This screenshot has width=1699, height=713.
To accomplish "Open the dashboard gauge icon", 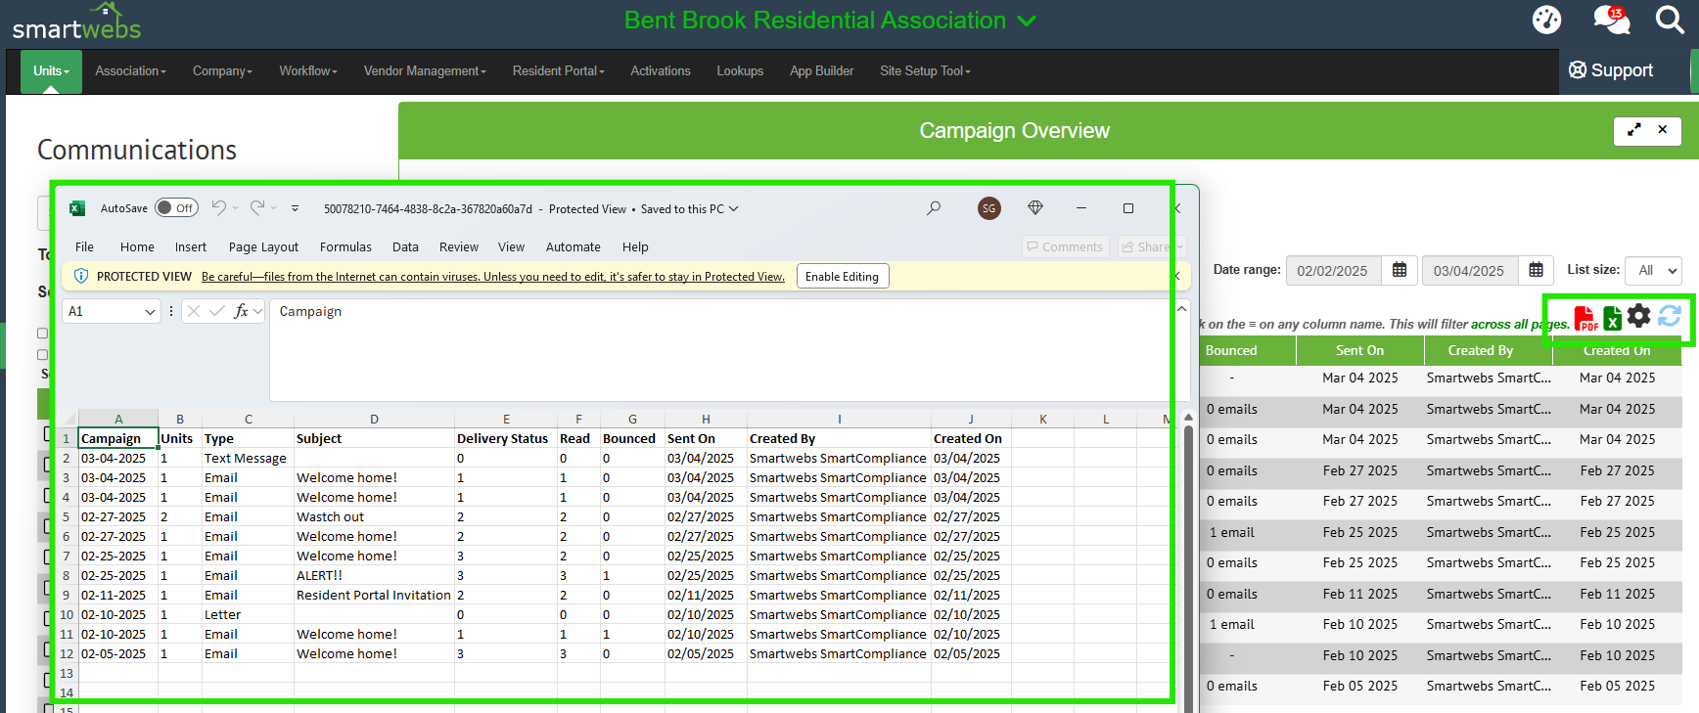I will [x=1546, y=20].
